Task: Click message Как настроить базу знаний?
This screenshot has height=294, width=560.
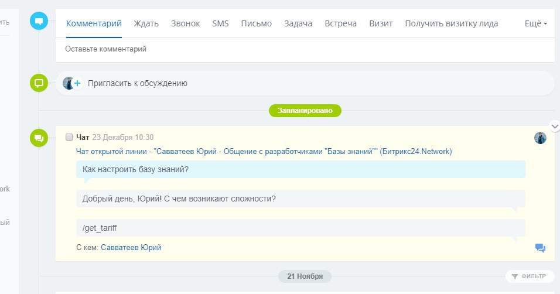Action: 301,169
